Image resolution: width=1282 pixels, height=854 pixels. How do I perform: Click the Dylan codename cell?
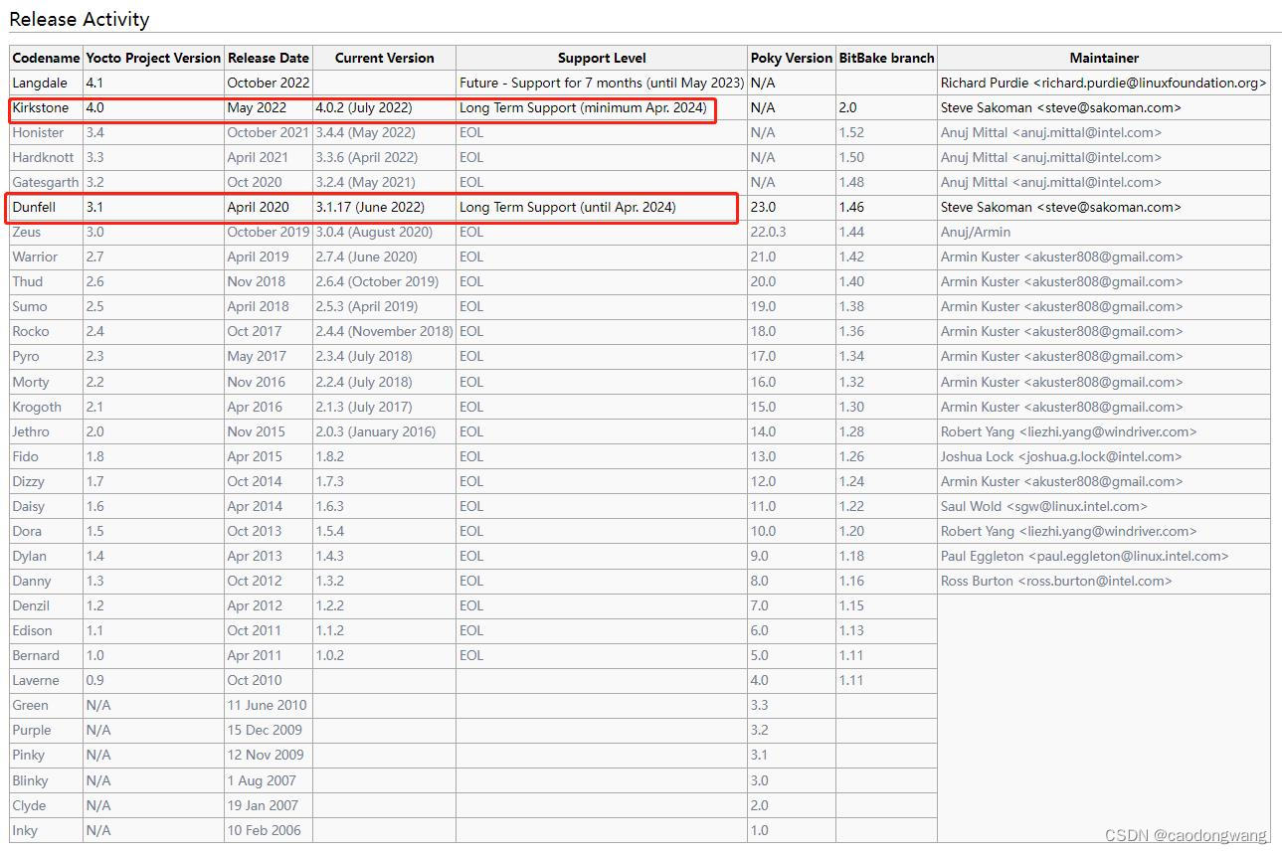46,556
